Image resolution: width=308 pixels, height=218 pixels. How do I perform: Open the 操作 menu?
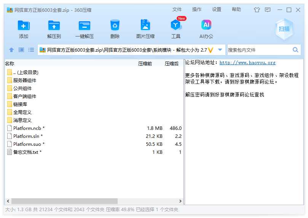[196, 9]
